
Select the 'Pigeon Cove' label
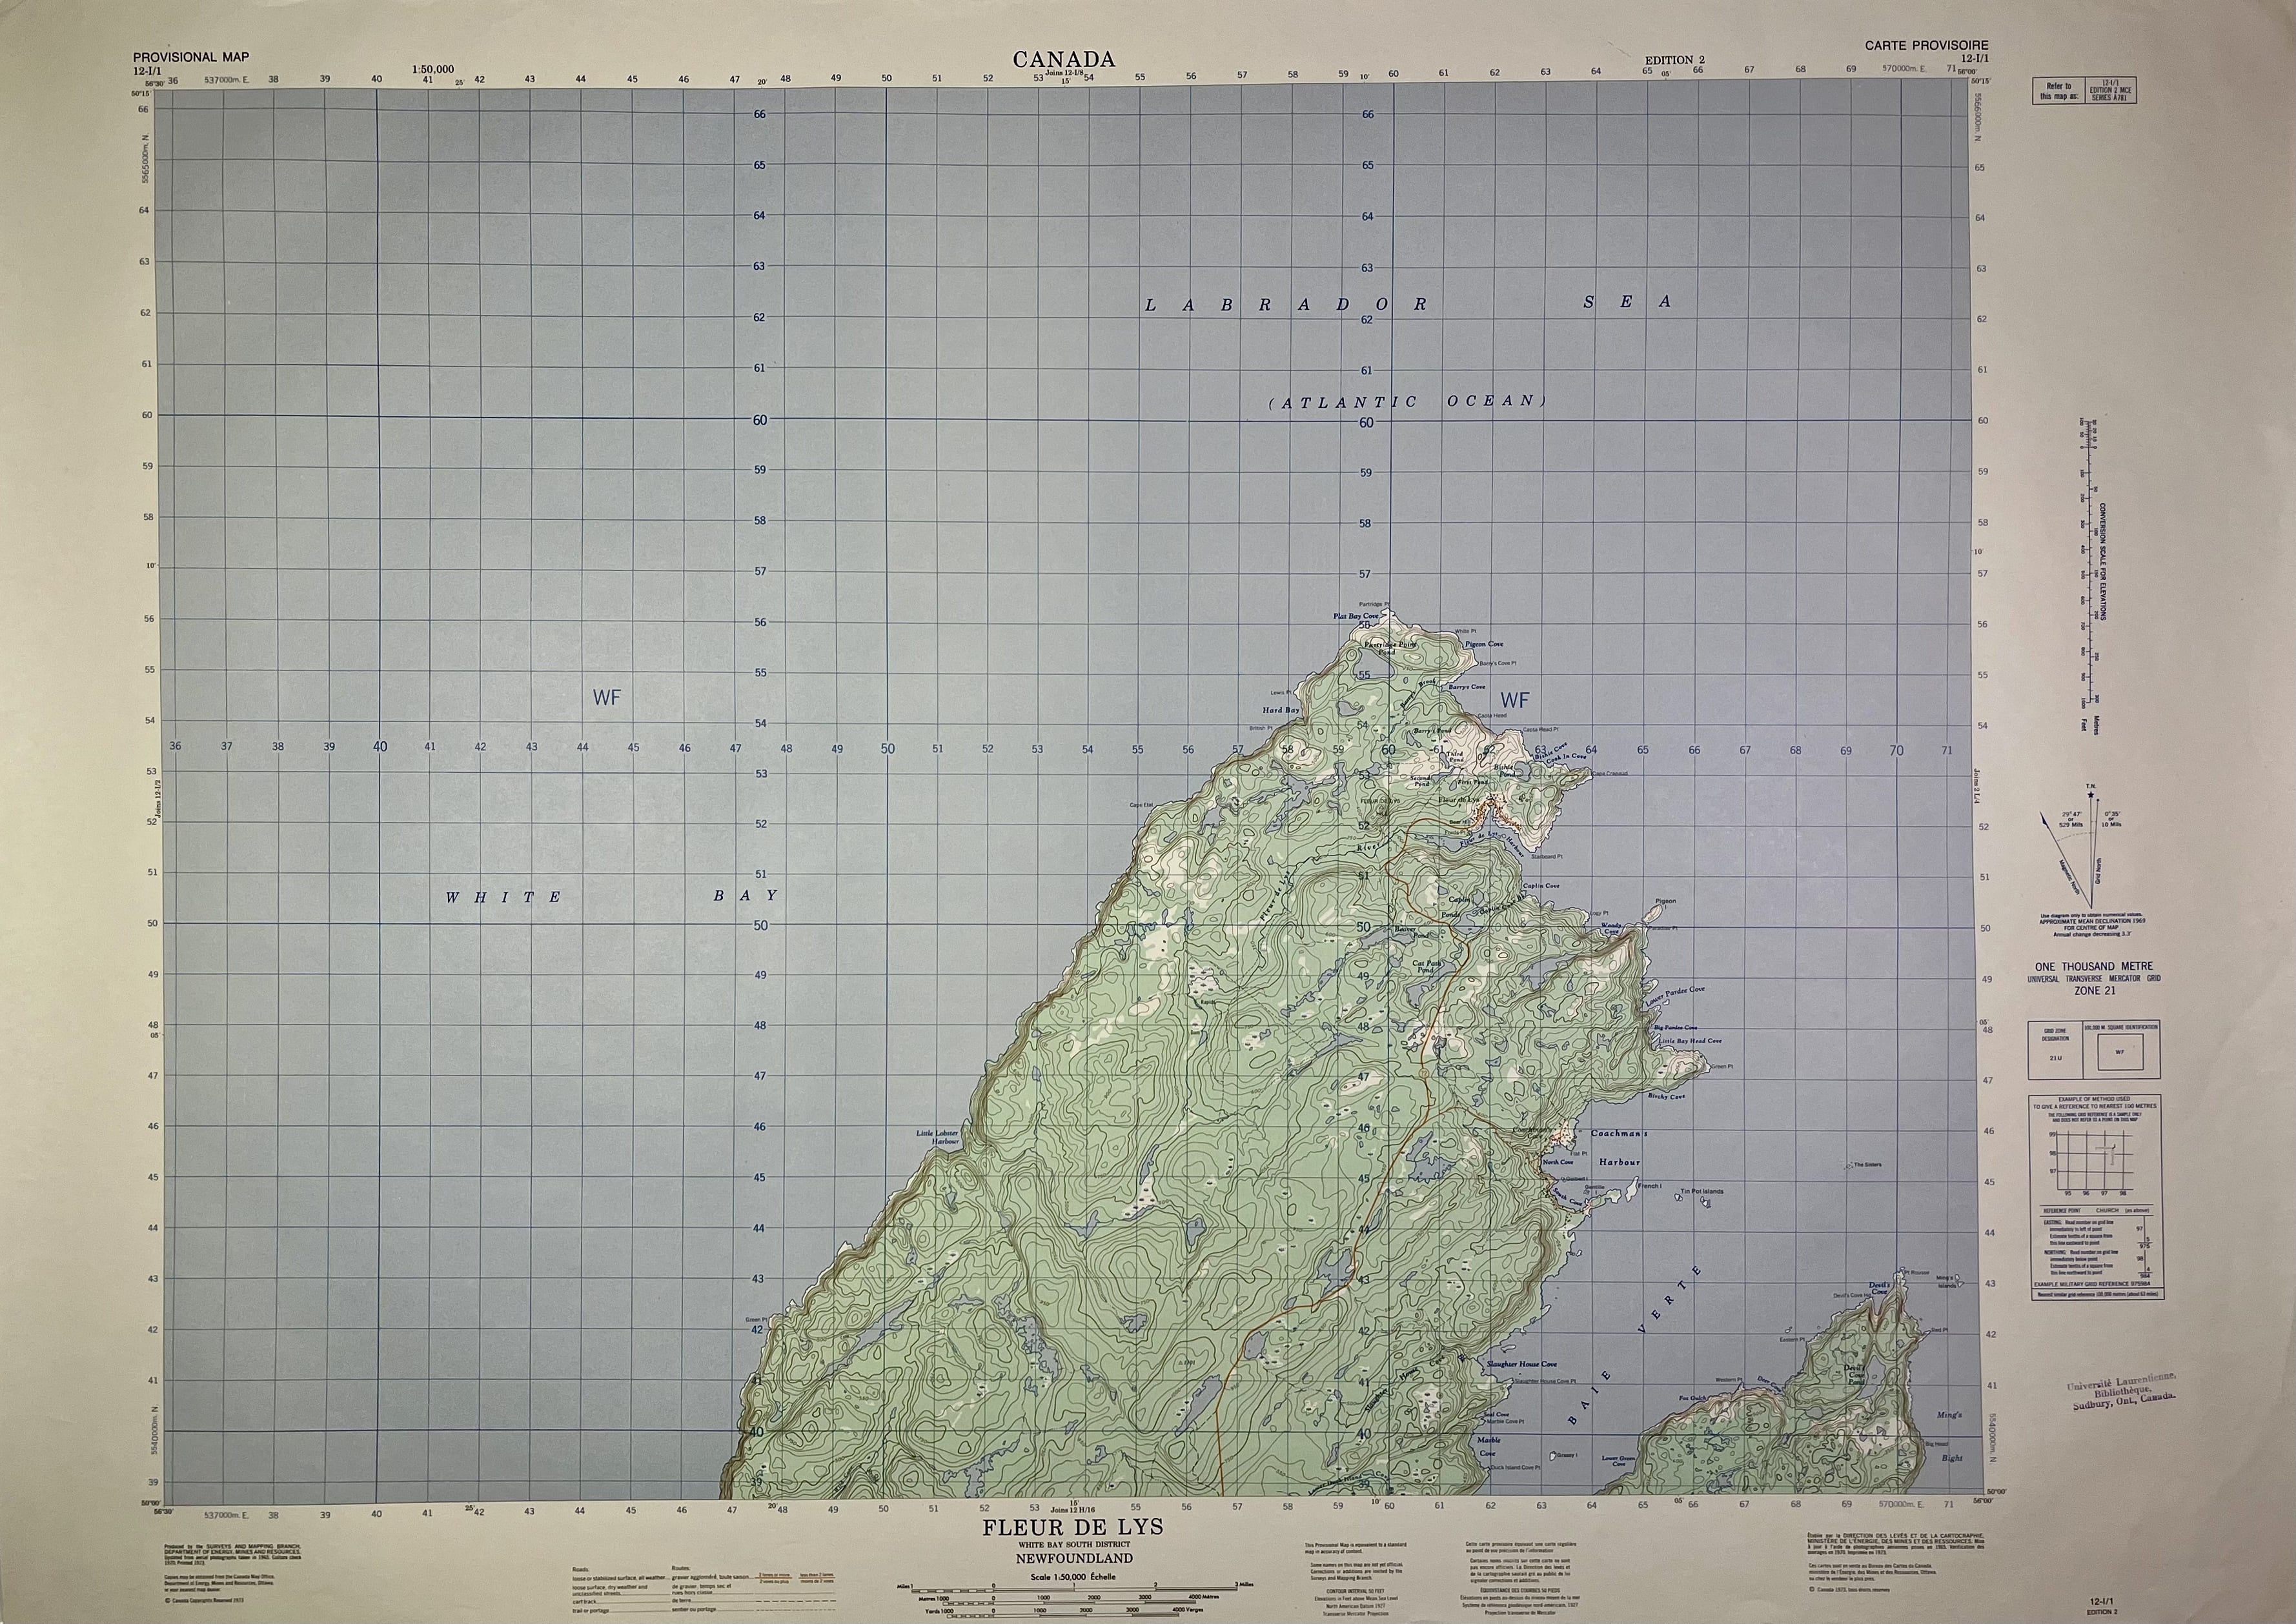click(x=1483, y=644)
